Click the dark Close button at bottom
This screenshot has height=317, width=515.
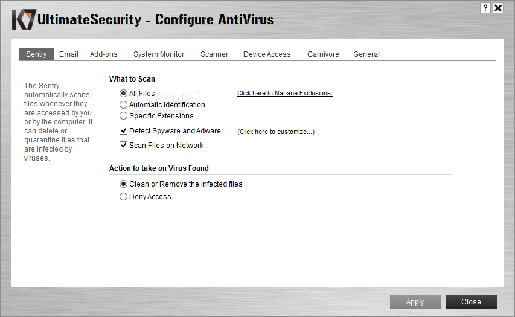(x=471, y=301)
